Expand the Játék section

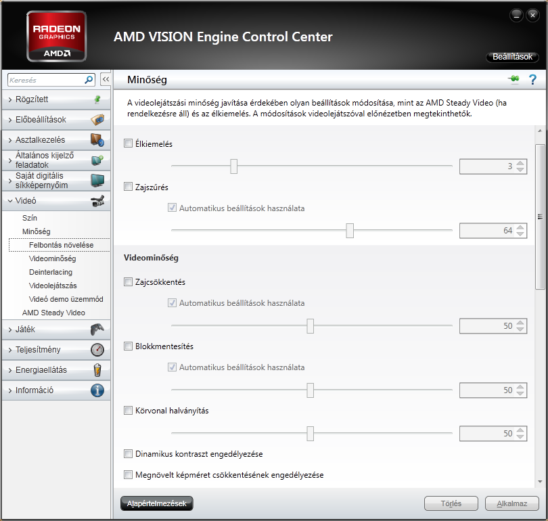[x=56, y=329]
